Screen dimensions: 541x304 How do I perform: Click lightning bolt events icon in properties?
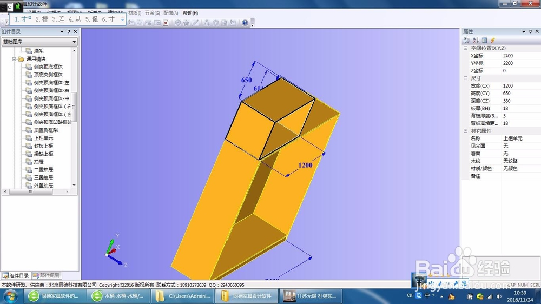coord(493,41)
